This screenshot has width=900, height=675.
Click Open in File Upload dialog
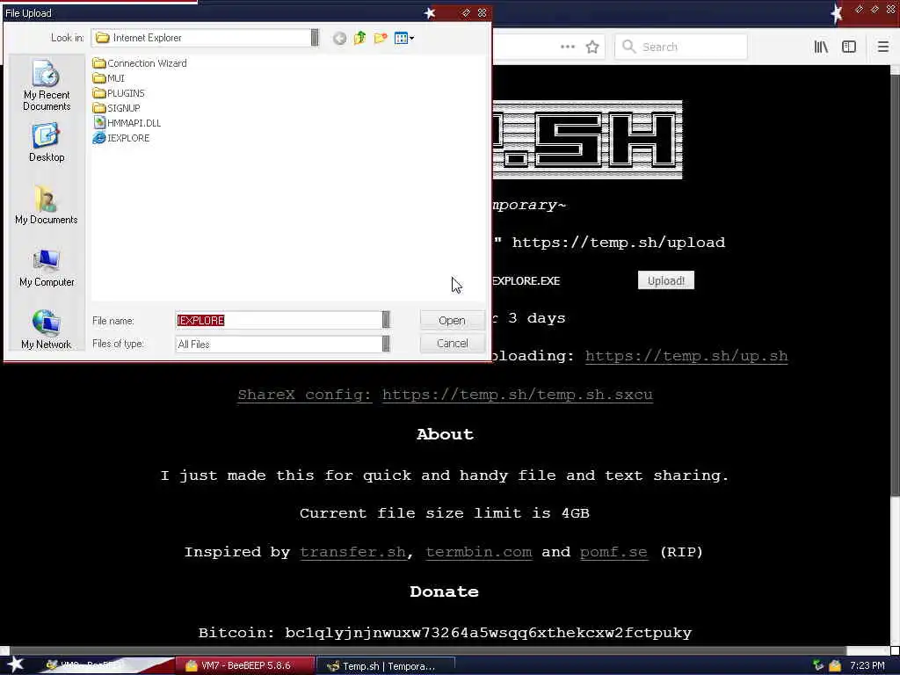coord(453,320)
